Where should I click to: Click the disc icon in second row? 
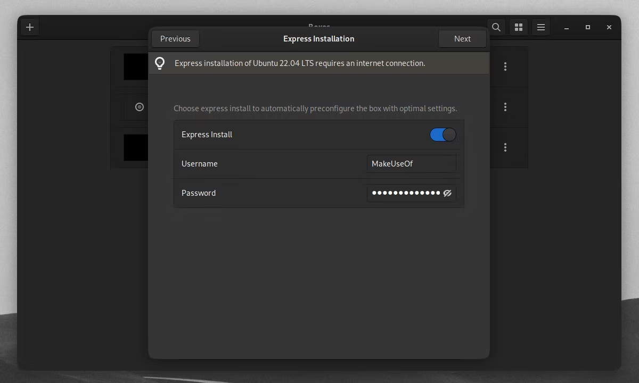[140, 107]
